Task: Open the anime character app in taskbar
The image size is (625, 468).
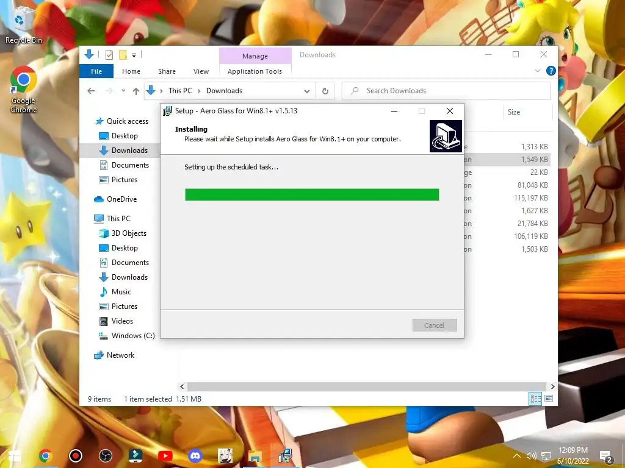Action: click(225, 456)
